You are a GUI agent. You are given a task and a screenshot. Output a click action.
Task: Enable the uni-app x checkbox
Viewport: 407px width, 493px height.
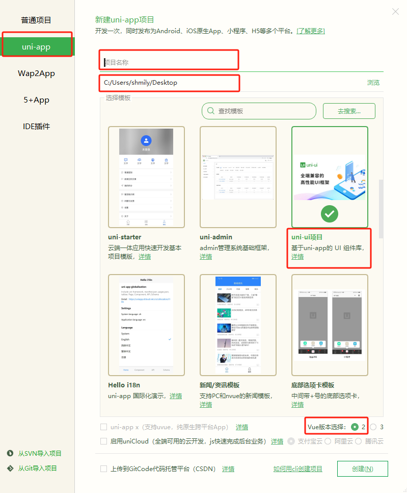pyautogui.click(x=103, y=427)
